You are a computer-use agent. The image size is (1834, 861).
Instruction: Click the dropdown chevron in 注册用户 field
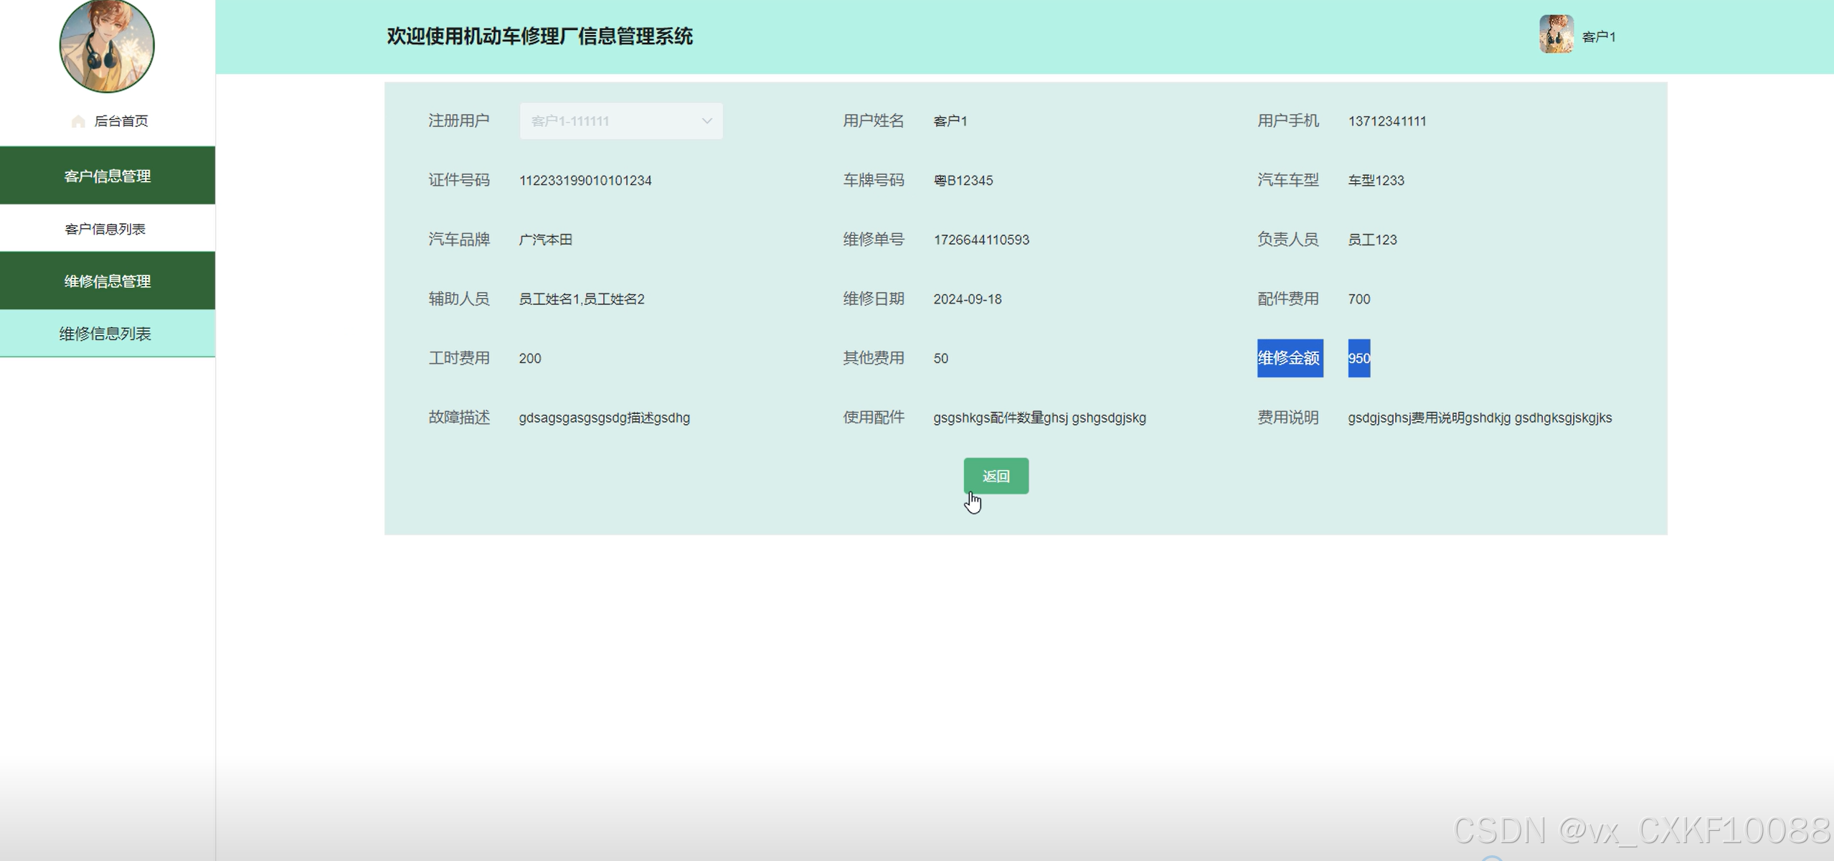coord(706,121)
